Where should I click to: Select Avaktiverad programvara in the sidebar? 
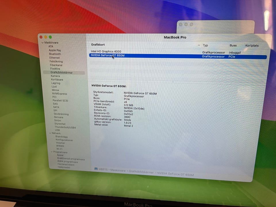pyautogui.click(x=71, y=159)
